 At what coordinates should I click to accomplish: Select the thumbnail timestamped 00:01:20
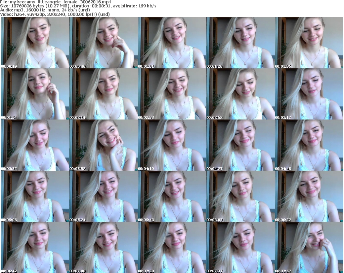[x=241, y=43]
